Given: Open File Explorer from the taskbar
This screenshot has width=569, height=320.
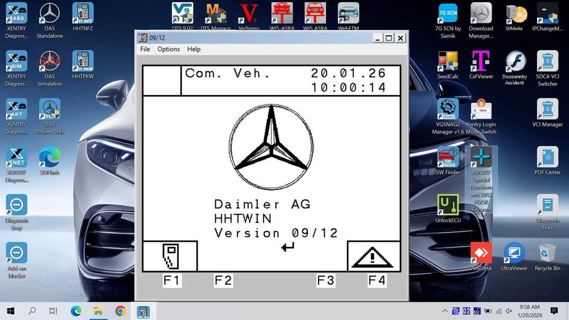Looking at the screenshot, I should [x=98, y=311].
